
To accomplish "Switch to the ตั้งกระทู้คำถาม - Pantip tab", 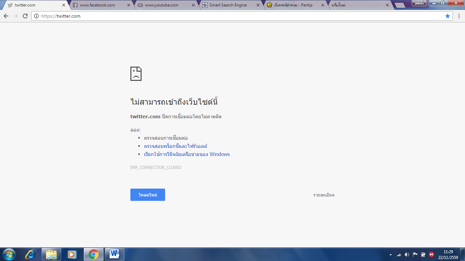I will pos(295,5).
